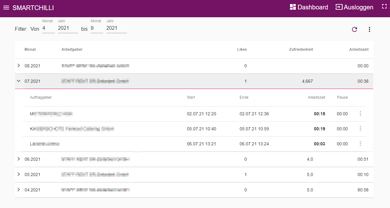Click the Von Monat input field
Screen dimensions: 390x208
[49, 28]
